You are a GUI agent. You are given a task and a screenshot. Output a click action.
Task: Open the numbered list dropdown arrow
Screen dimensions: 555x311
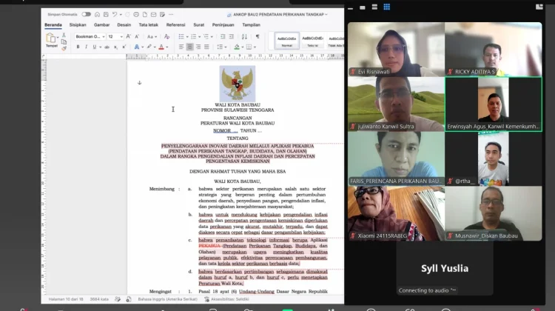[x=199, y=37]
